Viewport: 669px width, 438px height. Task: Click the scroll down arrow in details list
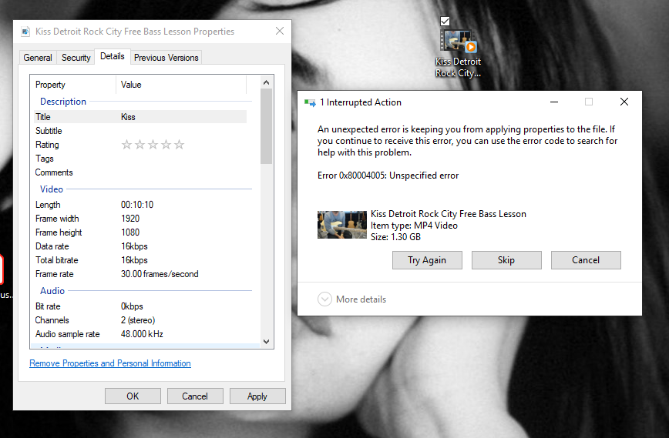tap(266, 341)
